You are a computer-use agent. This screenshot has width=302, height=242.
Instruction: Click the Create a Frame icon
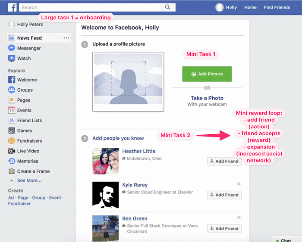pos(12,171)
